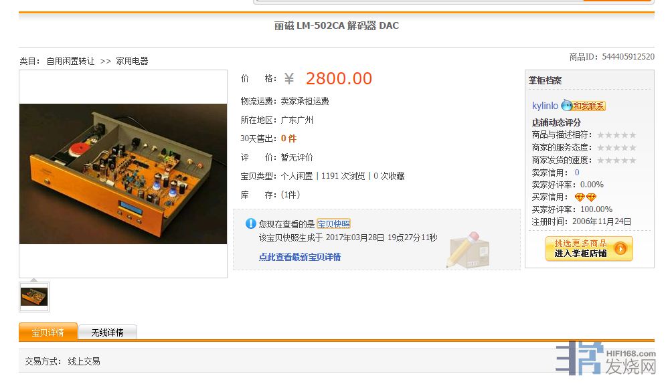Click the Wangwang 和我联系 chat icon
Image resolution: width=672 pixels, height=384 pixels.
[583, 106]
